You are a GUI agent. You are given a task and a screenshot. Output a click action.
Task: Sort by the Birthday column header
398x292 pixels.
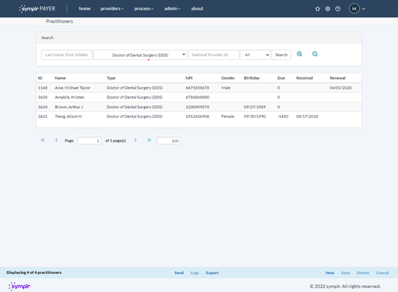(x=252, y=78)
